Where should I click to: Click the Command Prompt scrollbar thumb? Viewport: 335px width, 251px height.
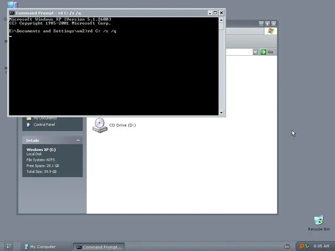click(x=221, y=26)
